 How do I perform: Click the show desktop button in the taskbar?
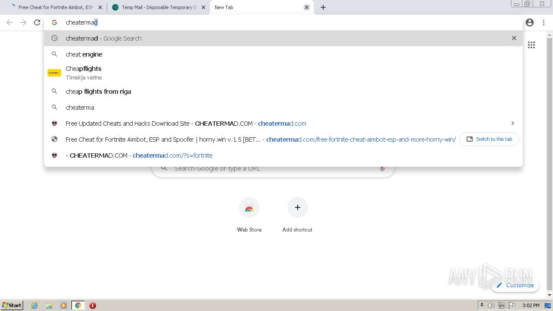point(548,305)
